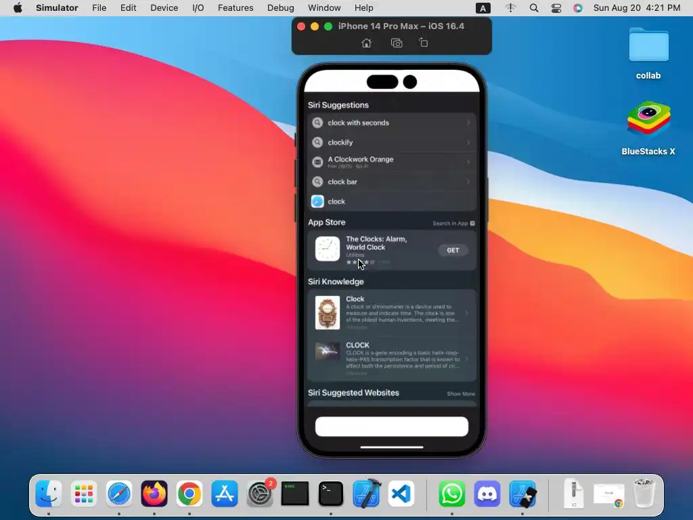Expand the CLOCK gene row chevron
The image size is (693, 520).
point(467,359)
